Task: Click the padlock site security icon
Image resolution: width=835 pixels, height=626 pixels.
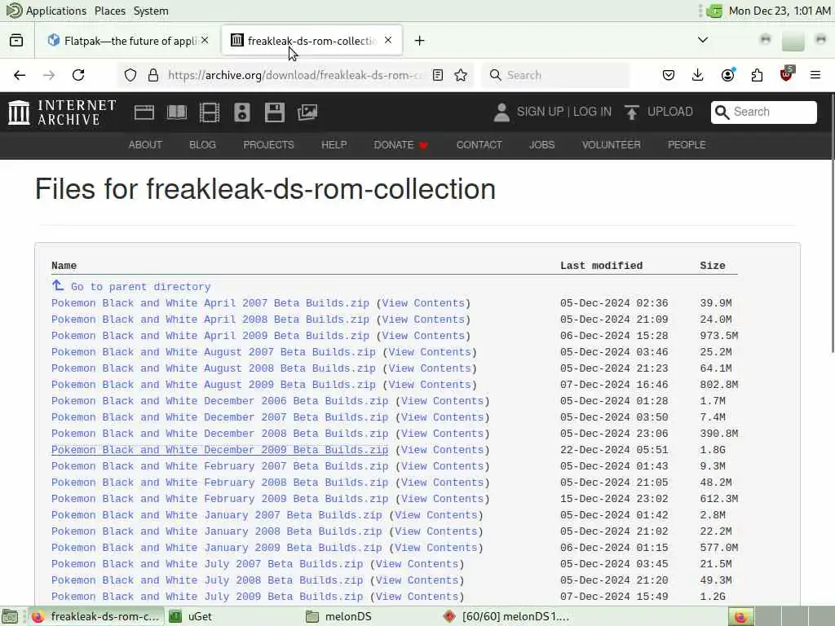Action: pyautogui.click(x=153, y=75)
